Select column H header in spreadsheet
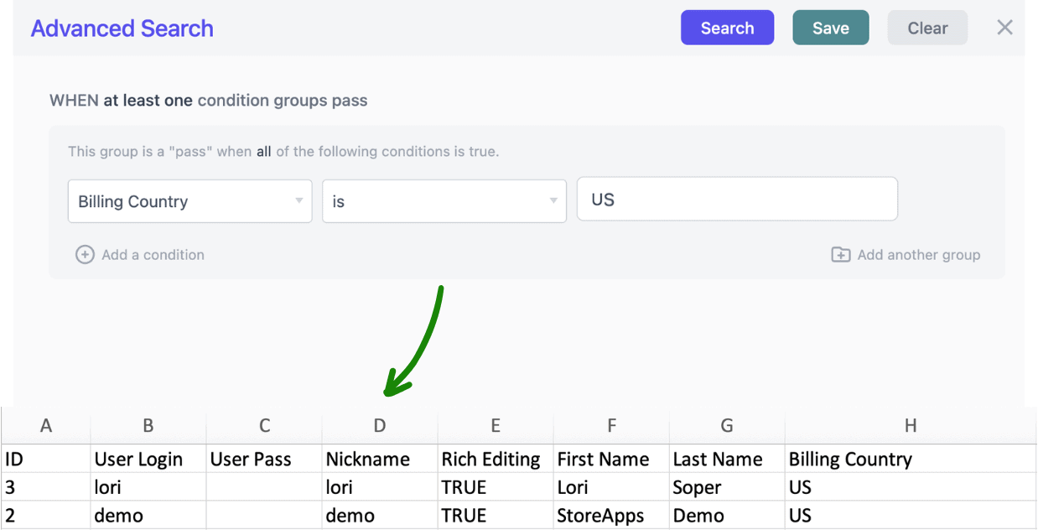The width and height of the screenshot is (1038, 530). point(910,426)
